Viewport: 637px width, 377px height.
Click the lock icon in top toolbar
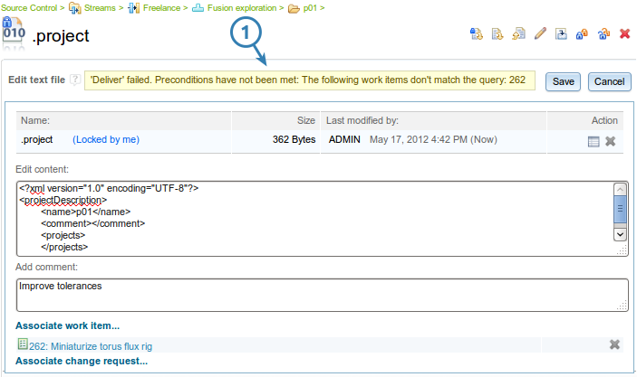[583, 34]
